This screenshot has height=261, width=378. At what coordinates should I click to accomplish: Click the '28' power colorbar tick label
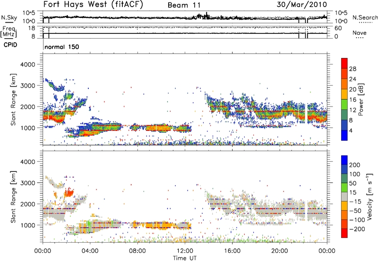(352, 69)
